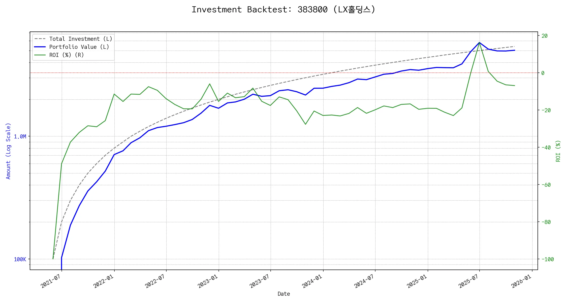
Task: Click the chart title Investment Backtest
Action: 283,10
